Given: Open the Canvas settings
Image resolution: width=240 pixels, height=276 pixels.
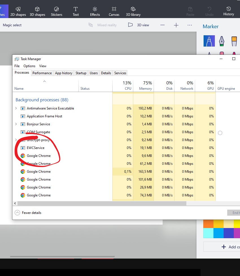Looking at the screenshot, I should pyautogui.click(x=114, y=11).
